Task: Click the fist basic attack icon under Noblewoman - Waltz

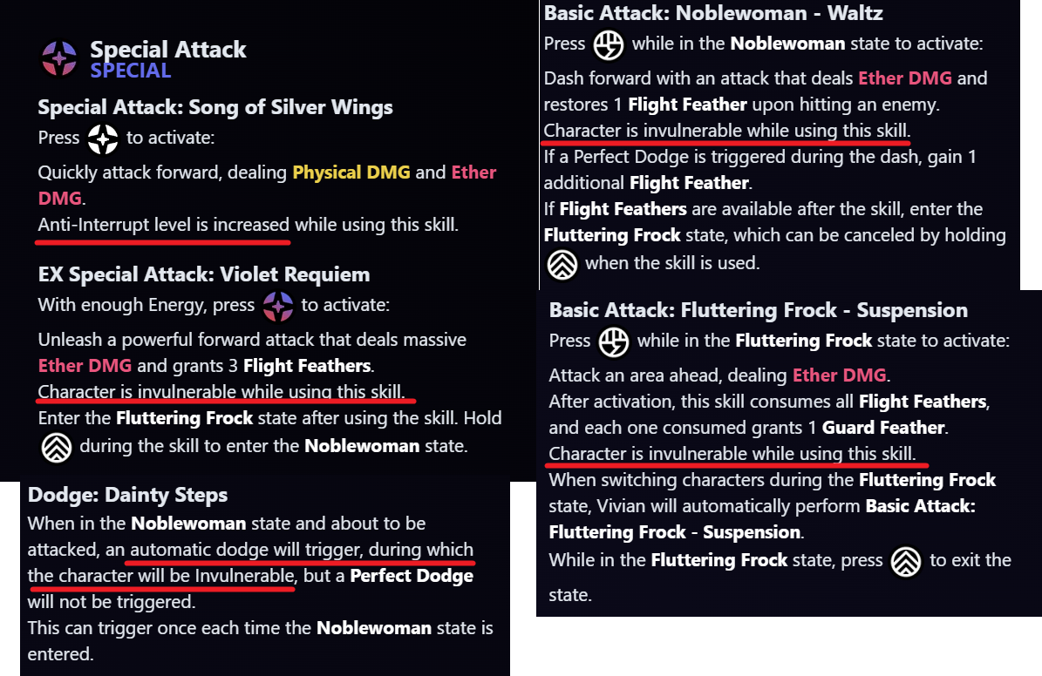Action: point(608,45)
